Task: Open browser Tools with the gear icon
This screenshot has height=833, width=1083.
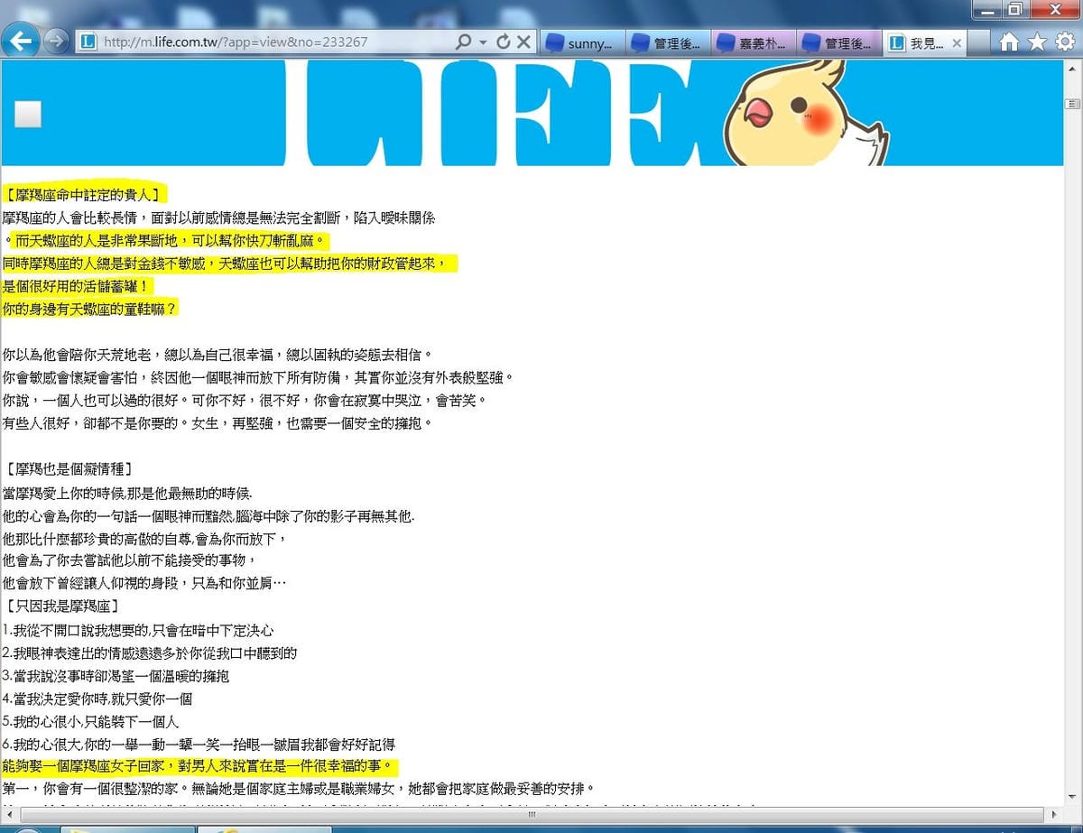Action: click(x=1063, y=42)
